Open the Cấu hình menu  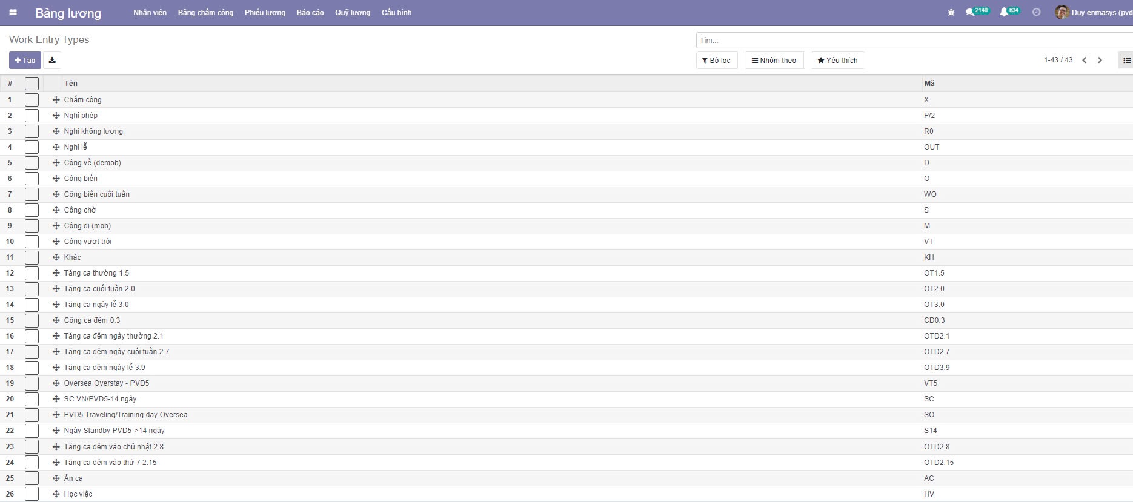[396, 13]
